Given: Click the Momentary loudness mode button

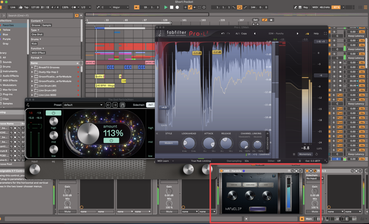Looking at the screenshot, I should pyautogui.click(x=305, y=154).
